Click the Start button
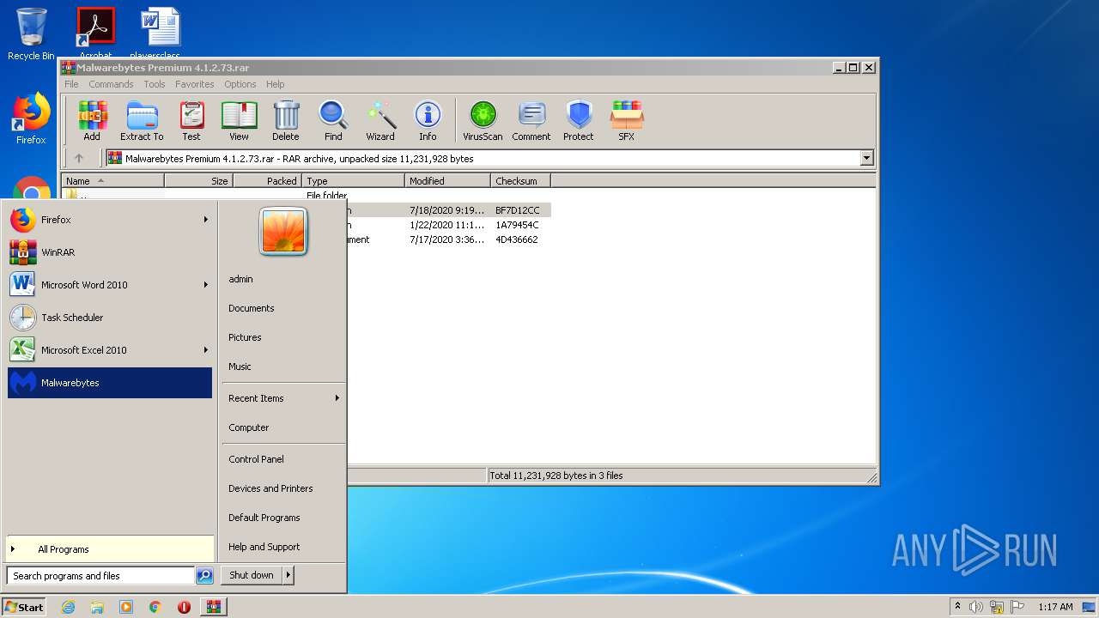Viewport: 1099px width, 618px height. click(x=24, y=607)
